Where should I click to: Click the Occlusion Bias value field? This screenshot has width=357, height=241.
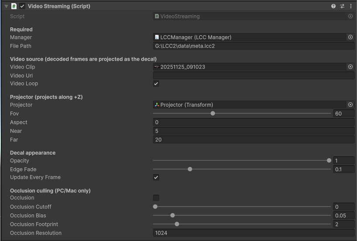tap(343, 215)
